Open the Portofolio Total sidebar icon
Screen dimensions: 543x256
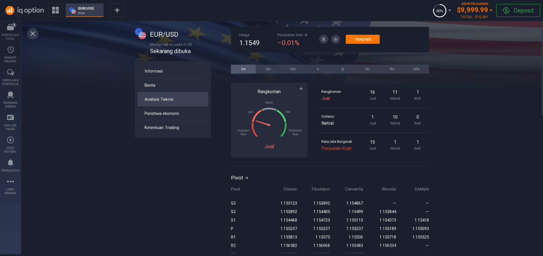pos(10,28)
